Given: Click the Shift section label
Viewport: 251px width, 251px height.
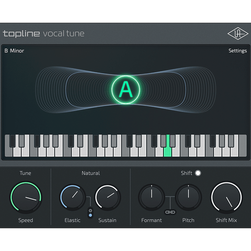Looking at the screenshot, I should click(186, 173).
